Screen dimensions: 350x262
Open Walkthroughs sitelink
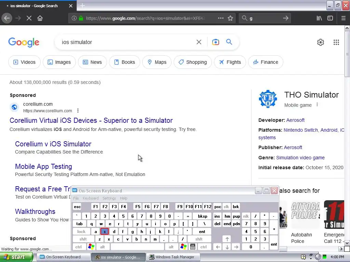click(35, 212)
